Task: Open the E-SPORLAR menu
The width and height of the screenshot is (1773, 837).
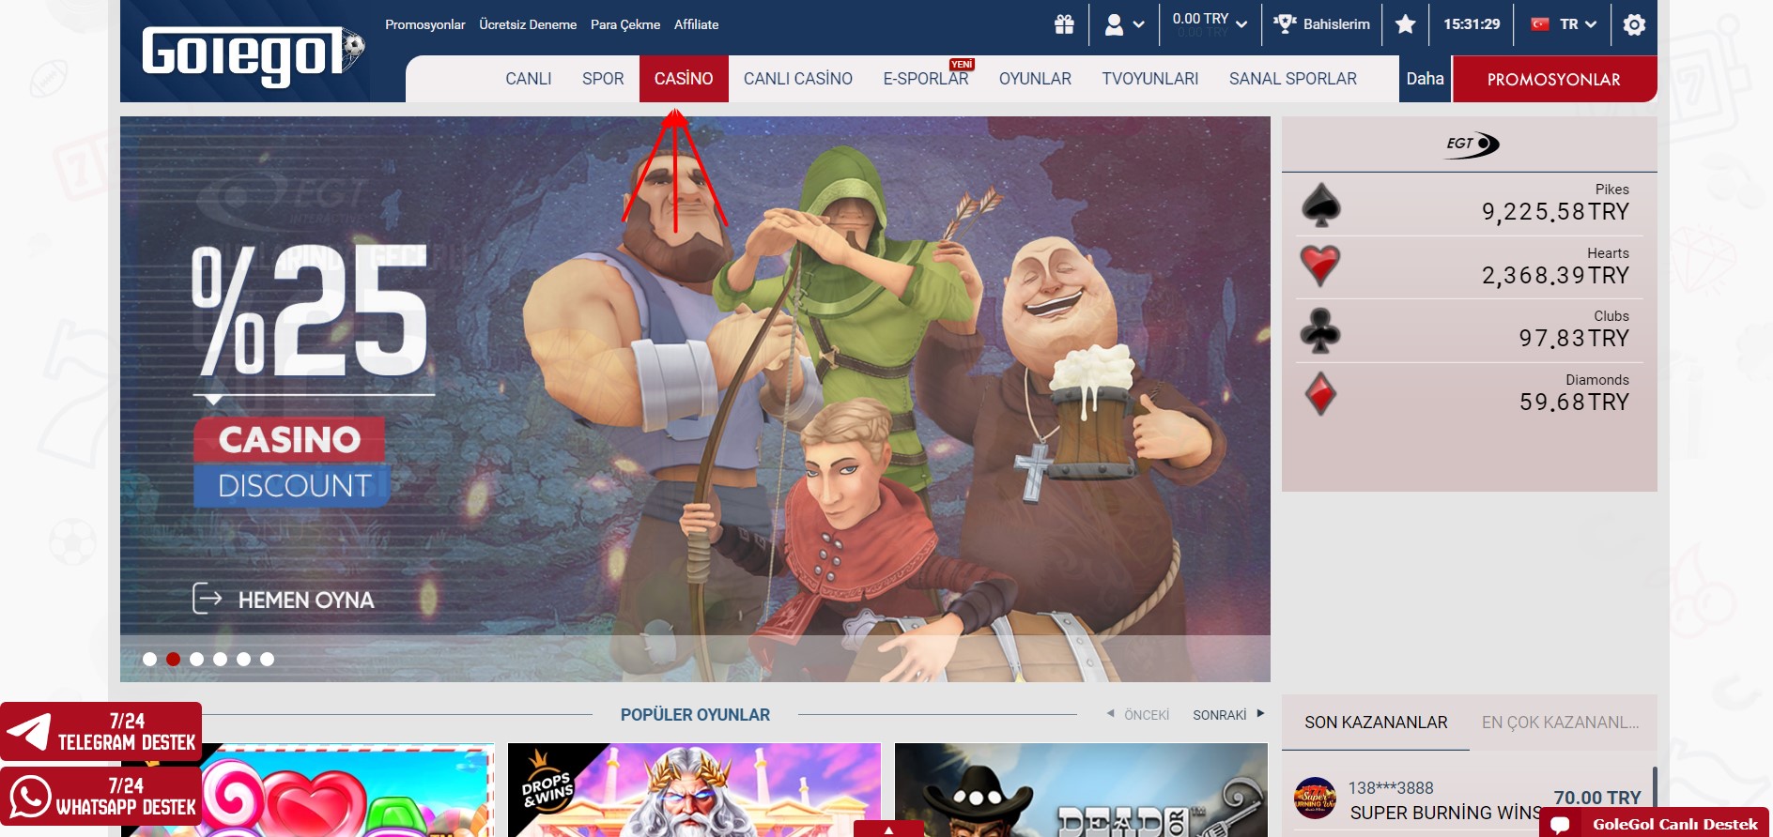Action: click(x=926, y=79)
